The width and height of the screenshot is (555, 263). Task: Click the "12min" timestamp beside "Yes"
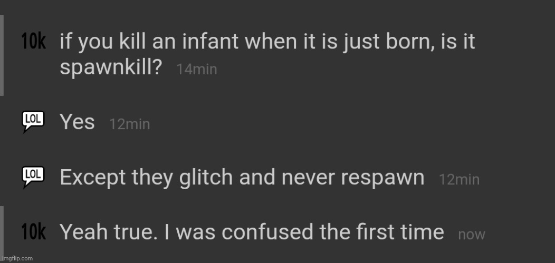[x=129, y=124]
